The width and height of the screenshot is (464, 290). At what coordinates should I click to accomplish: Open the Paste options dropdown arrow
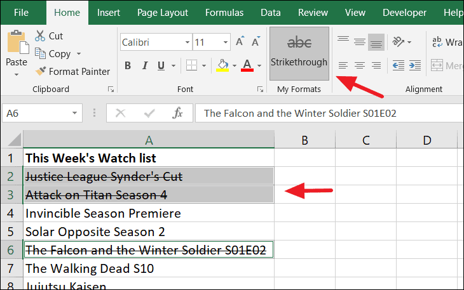tap(17, 74)
